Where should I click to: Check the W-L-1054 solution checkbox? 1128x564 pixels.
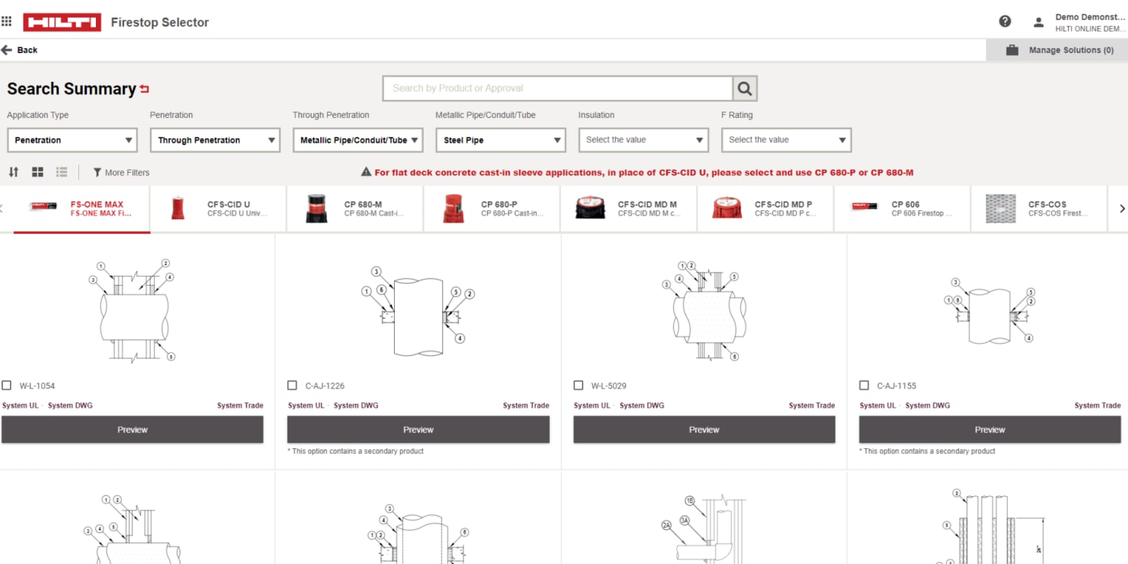[6, 385]
